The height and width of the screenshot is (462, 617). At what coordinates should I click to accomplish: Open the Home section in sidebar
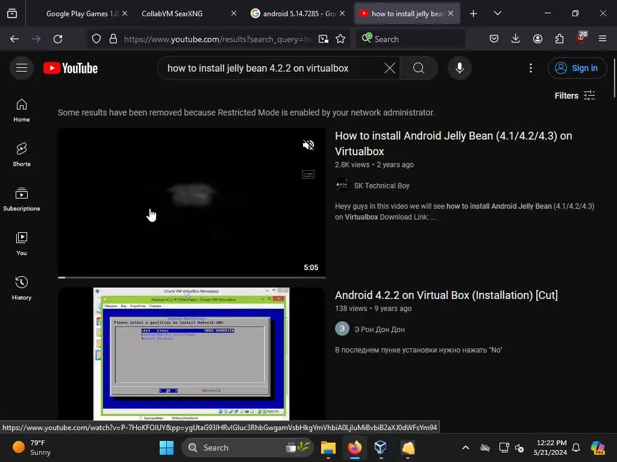22,111
